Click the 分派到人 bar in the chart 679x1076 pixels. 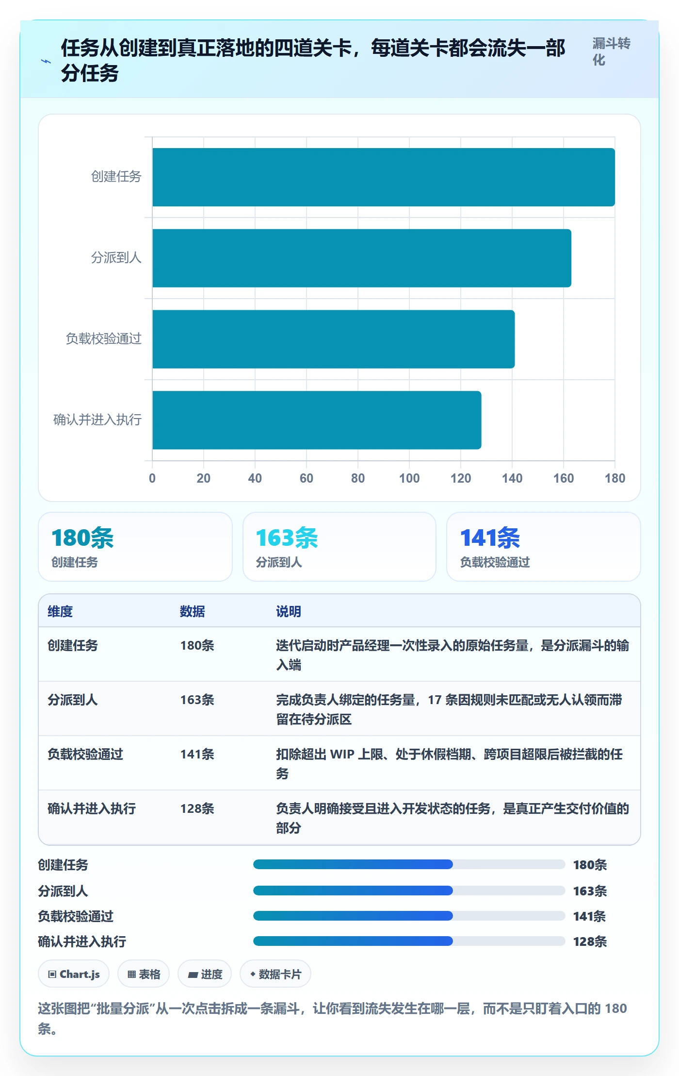point(362,258)
